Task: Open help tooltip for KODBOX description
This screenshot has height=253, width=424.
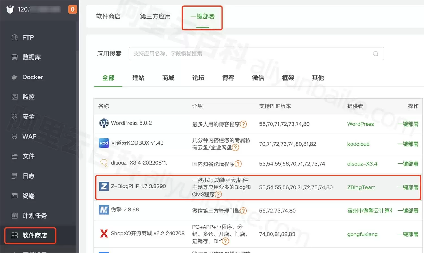Action: 235,147
